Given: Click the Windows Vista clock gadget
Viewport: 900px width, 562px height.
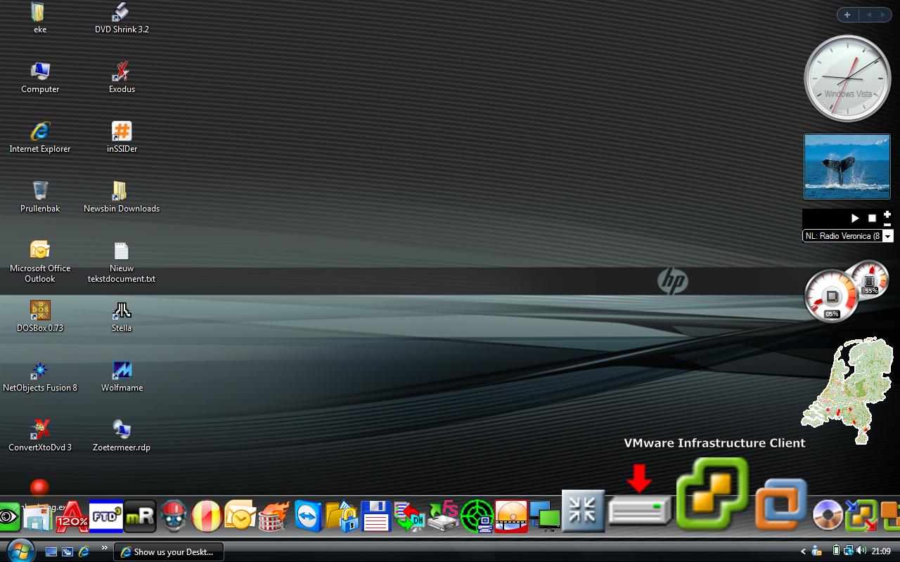Looking at the screenshot, I should click(x=847, y=79).
